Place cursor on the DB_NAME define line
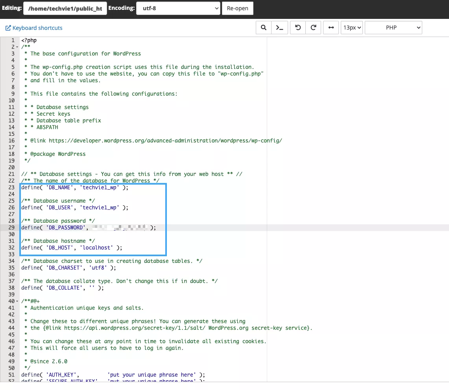449x390 pixels. click(75, 188)
